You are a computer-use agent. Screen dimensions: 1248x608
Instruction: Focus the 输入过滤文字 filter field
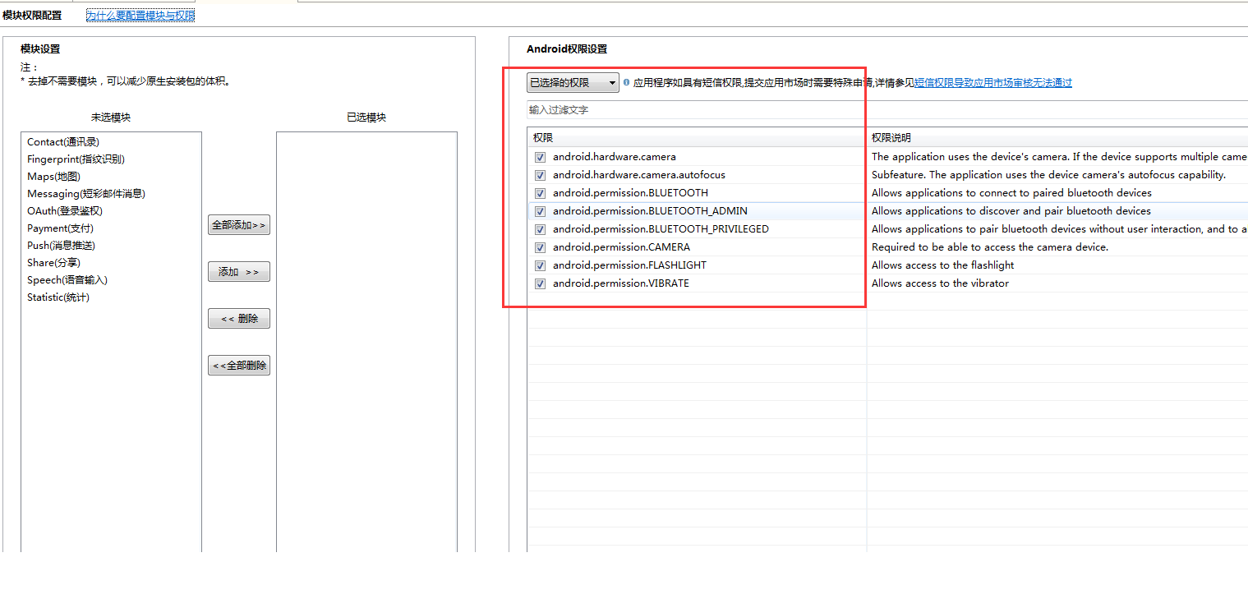[x=887, y=109]
